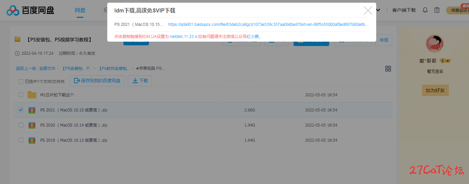Select file PS 2019 (MacOS 10.13 或更高).zip
The image size is (469, 184).
coord(74,140)
